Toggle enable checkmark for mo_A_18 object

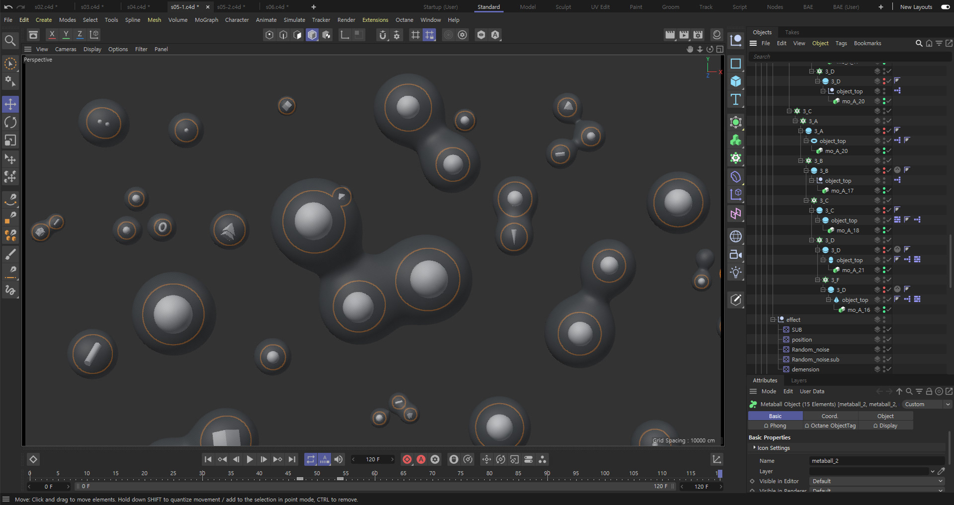coord(889,230)
